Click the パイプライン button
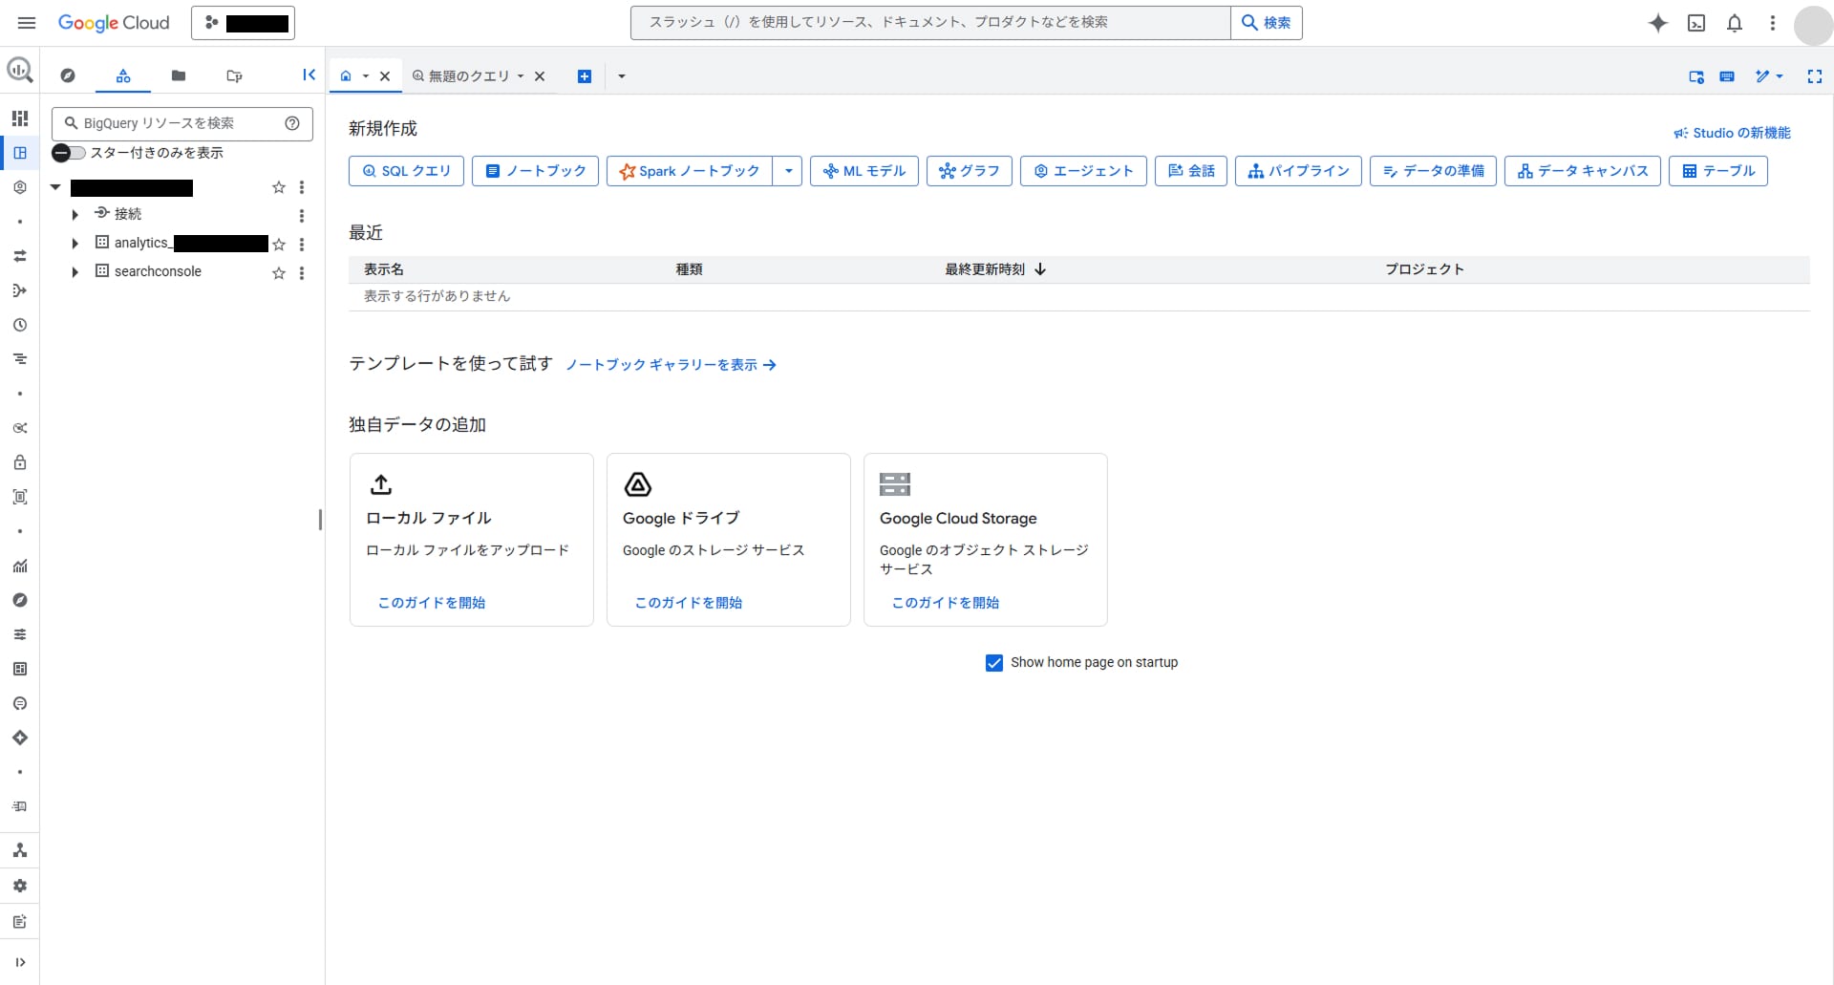 tap(1298, 171)
